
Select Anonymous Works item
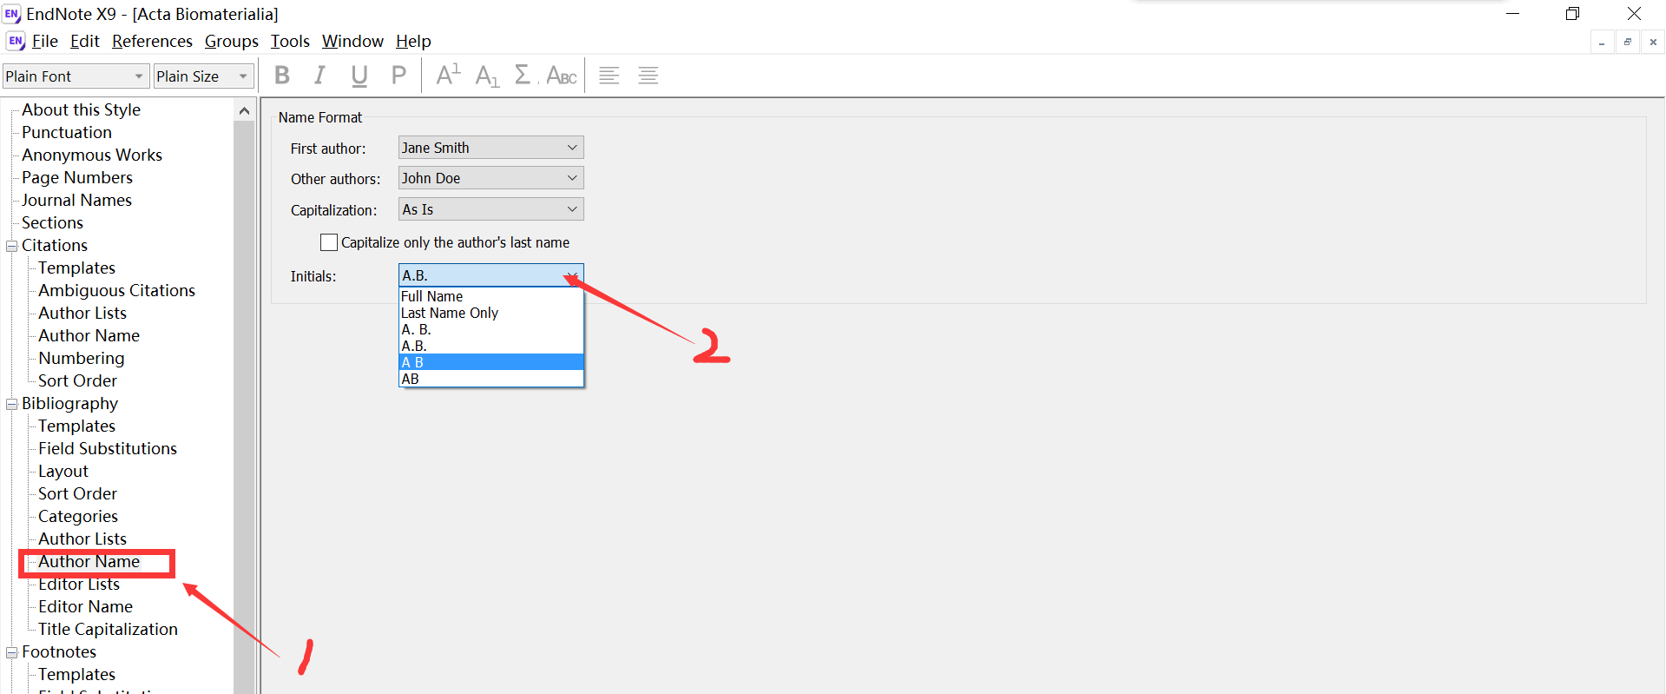pos(92,155)
